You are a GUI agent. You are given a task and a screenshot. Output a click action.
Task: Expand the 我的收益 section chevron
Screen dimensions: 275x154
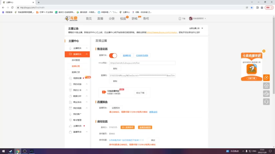coord(87,84)
